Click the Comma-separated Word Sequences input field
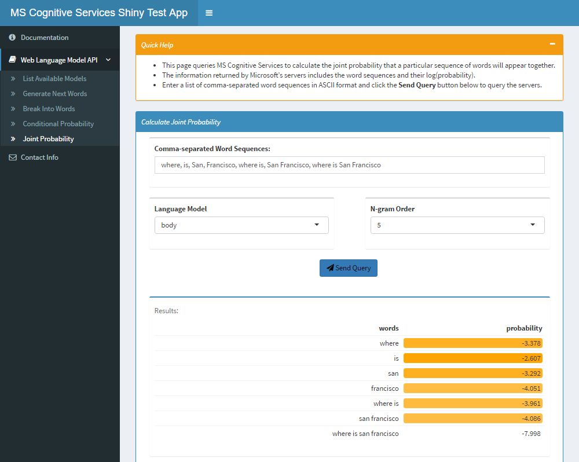579x462 pixels. (x=349, y=165)
